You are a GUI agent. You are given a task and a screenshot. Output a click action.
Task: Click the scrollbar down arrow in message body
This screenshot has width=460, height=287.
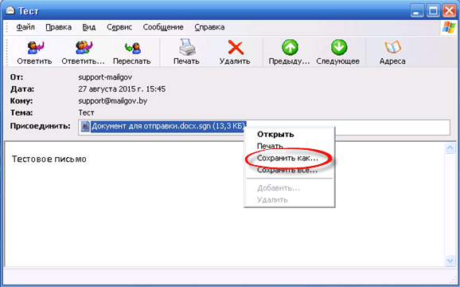pyautogui.click(x=450, y=260)
